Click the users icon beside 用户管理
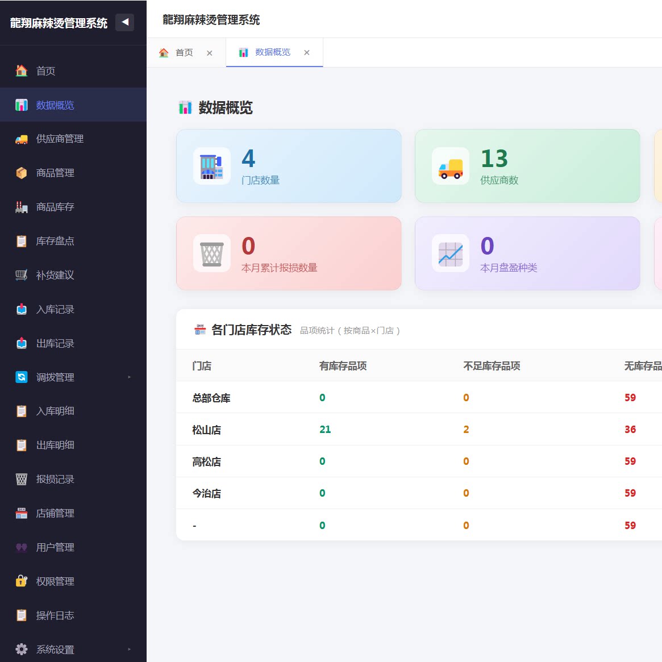This screenshot has width=662, height=662. 21,547
